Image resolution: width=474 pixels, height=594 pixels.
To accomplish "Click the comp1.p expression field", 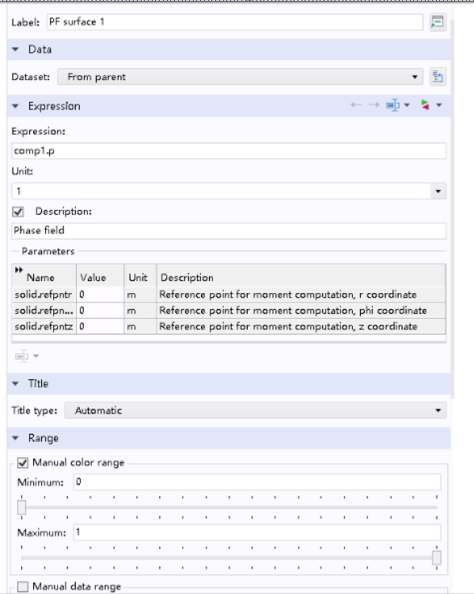I will (x=229, y=150).
